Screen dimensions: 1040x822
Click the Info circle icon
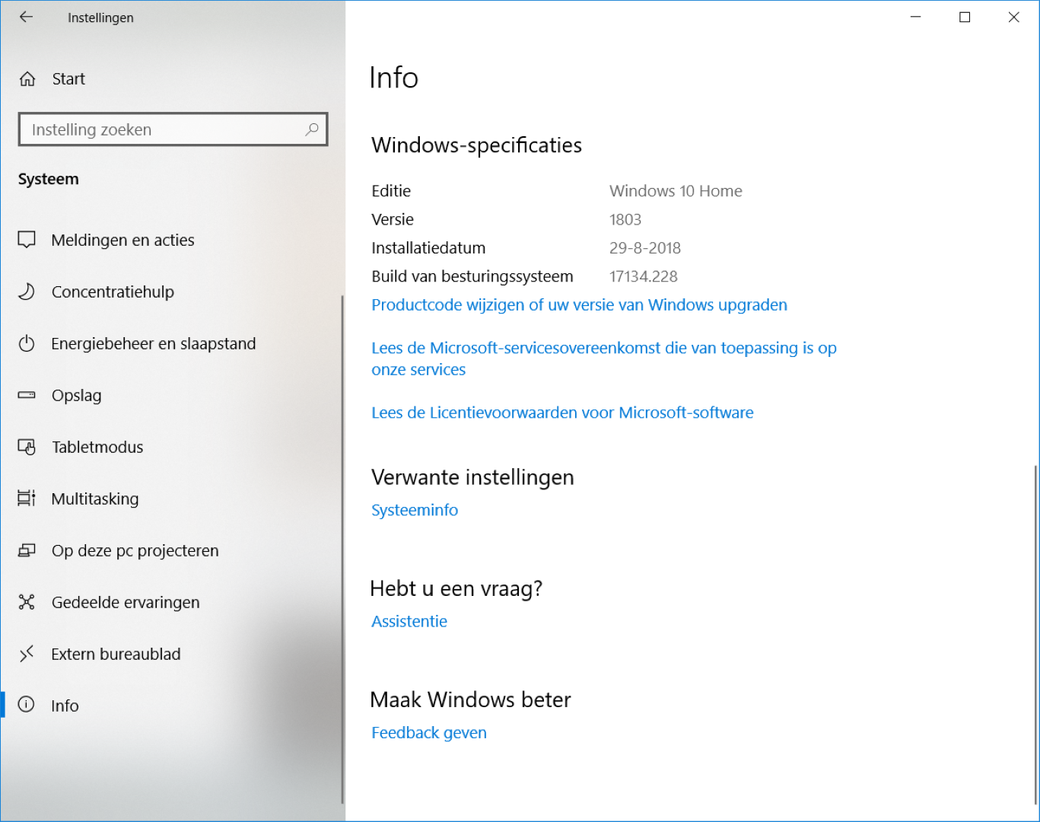pos(27,705)
